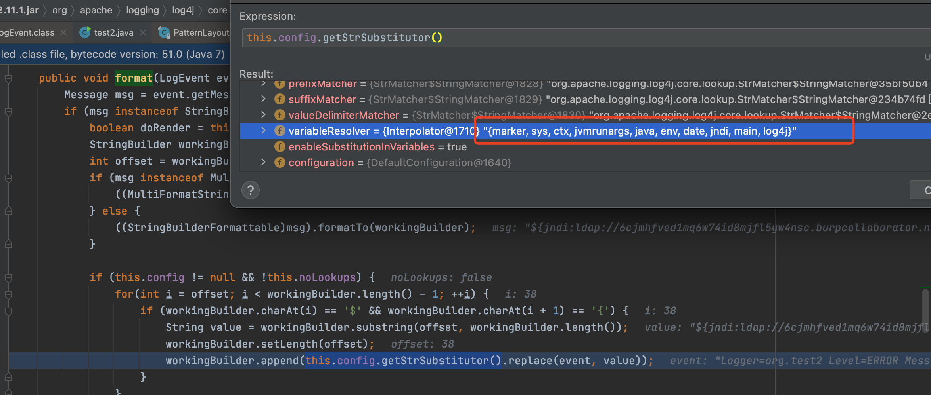Click the 'Result:' label

(x=257, y=74)
